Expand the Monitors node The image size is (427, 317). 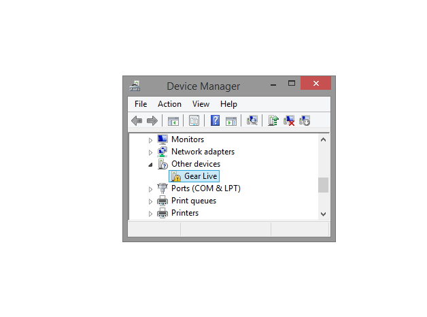(x=150, y=140)
